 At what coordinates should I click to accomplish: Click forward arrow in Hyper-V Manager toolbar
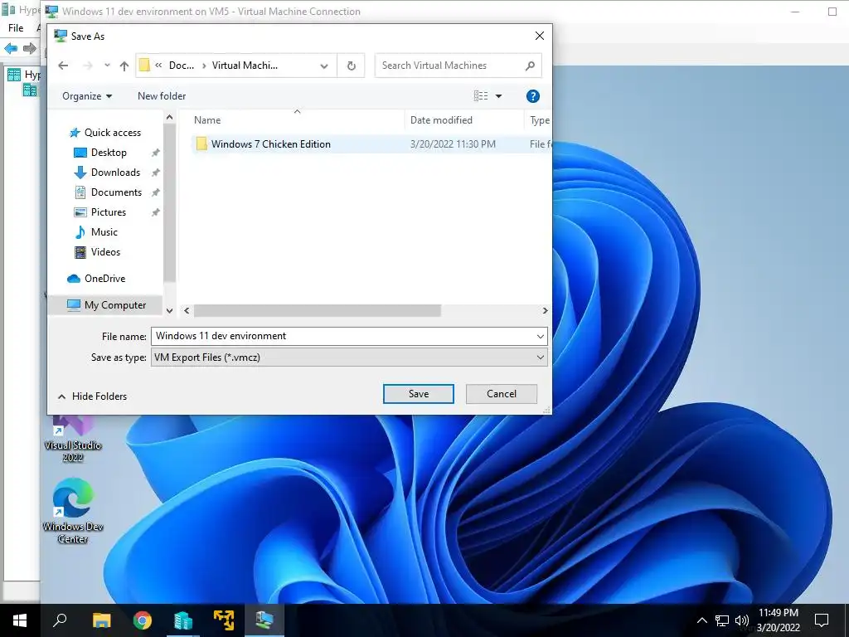tap(30, 48)
